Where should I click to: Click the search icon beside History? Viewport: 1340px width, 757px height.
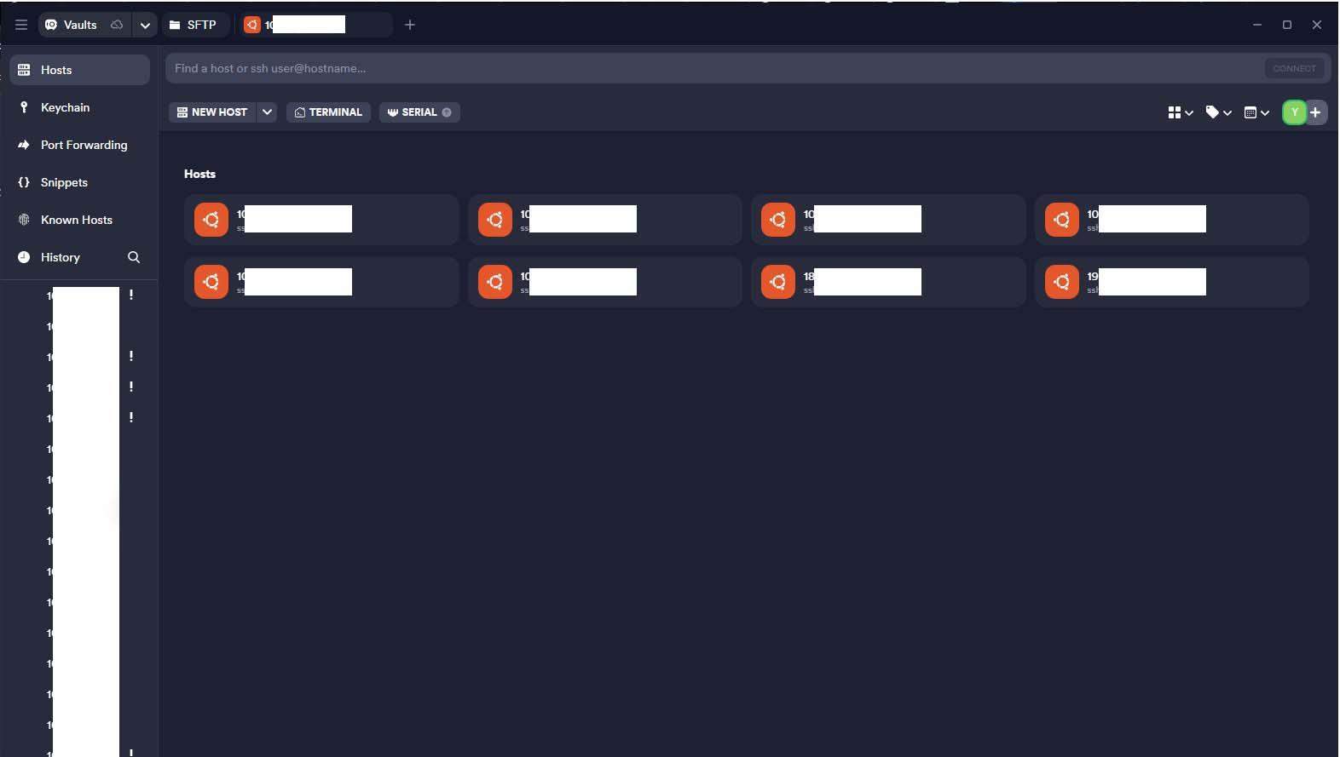134,257
